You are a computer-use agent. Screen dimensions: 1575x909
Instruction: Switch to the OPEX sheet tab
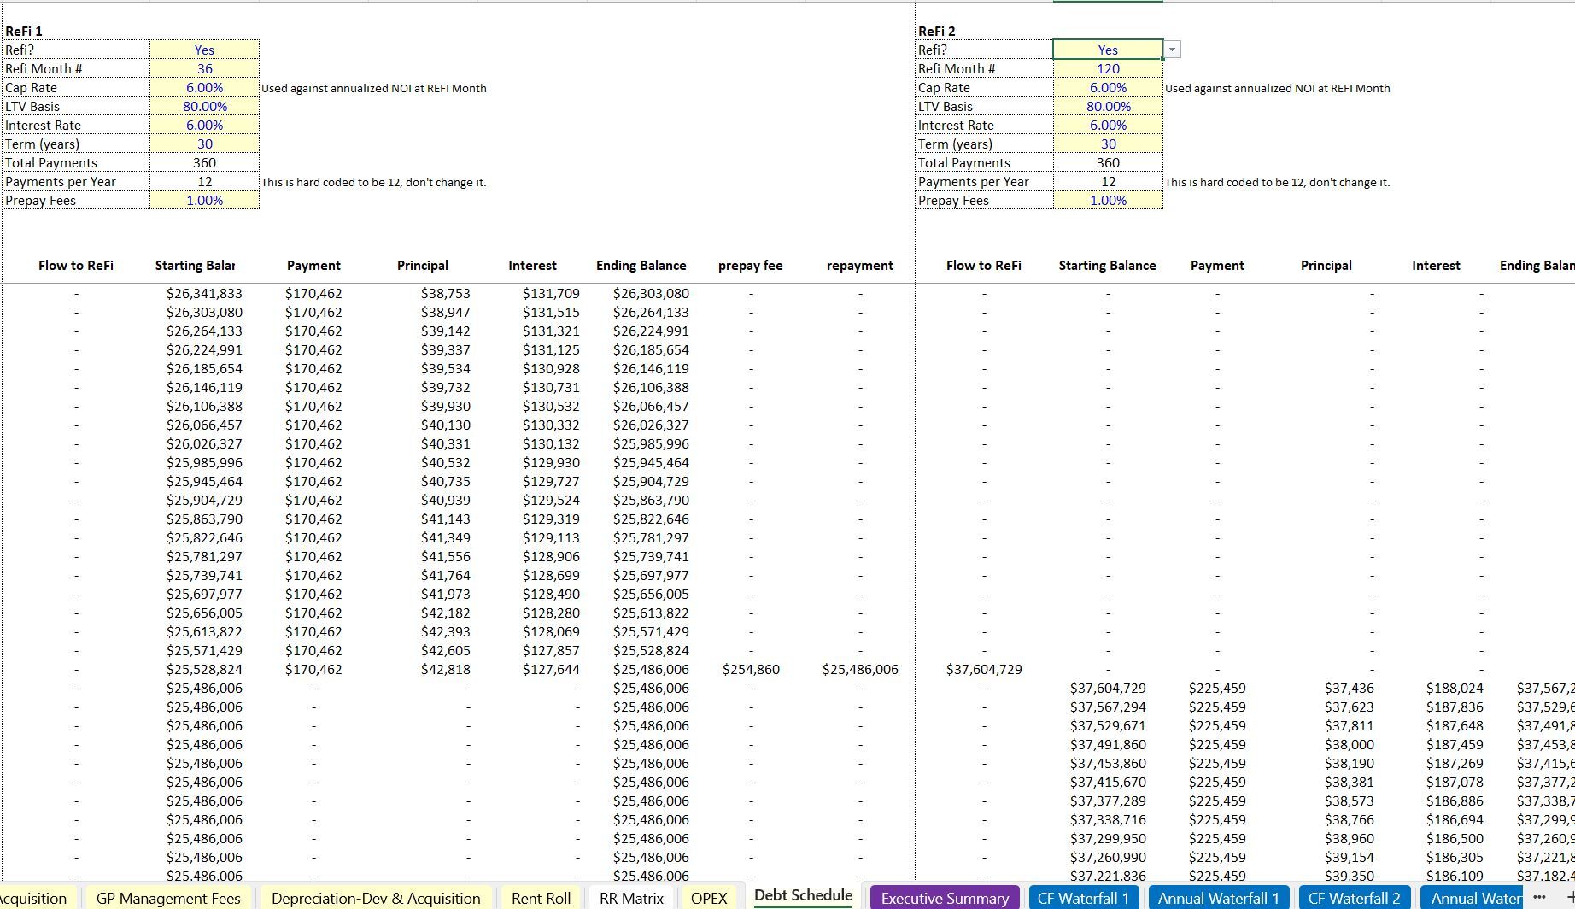coord(708,898)
